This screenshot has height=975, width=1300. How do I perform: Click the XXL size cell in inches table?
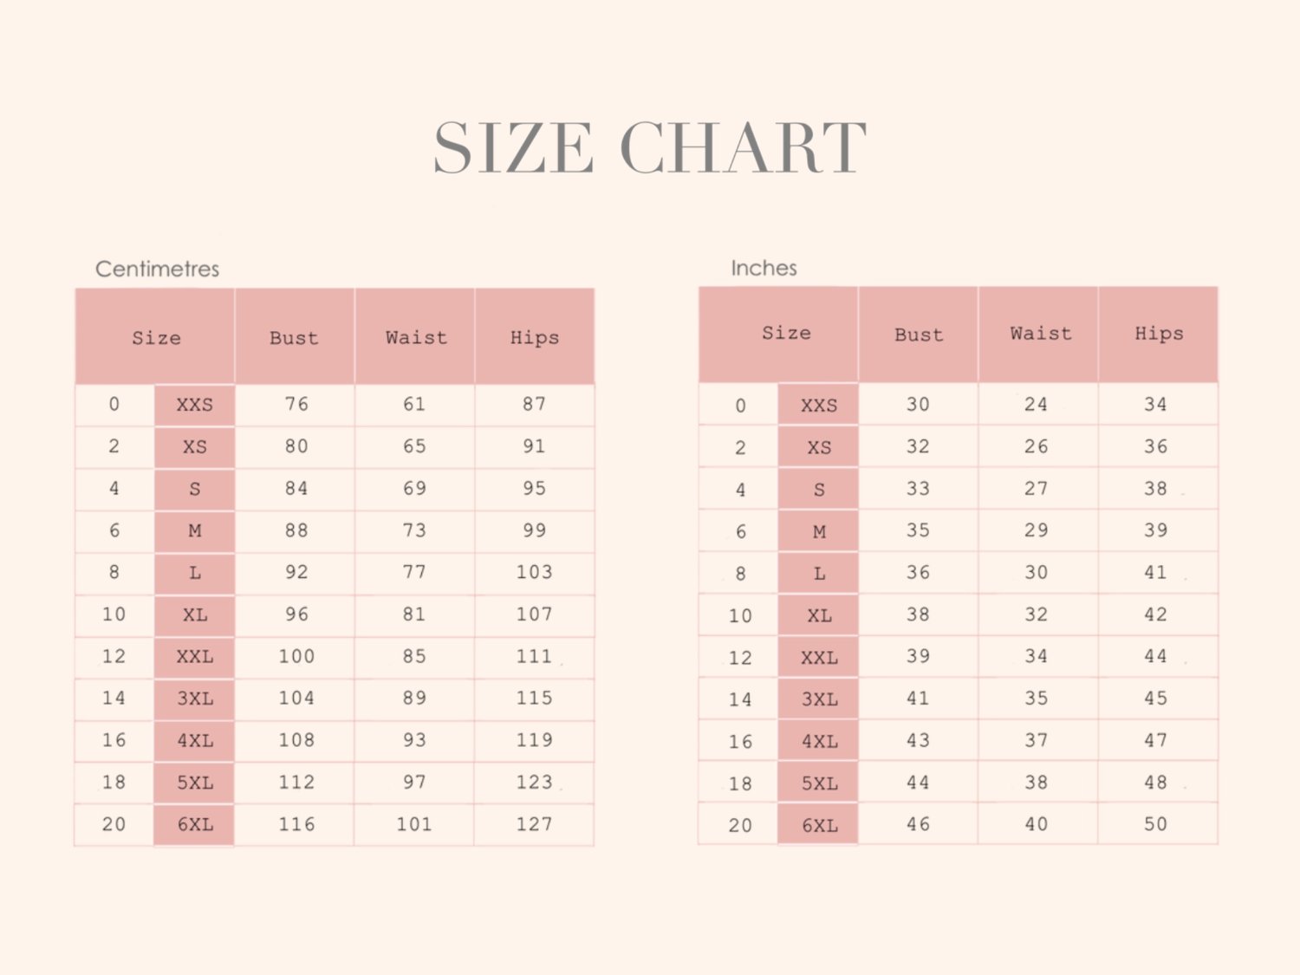[819, 657]
